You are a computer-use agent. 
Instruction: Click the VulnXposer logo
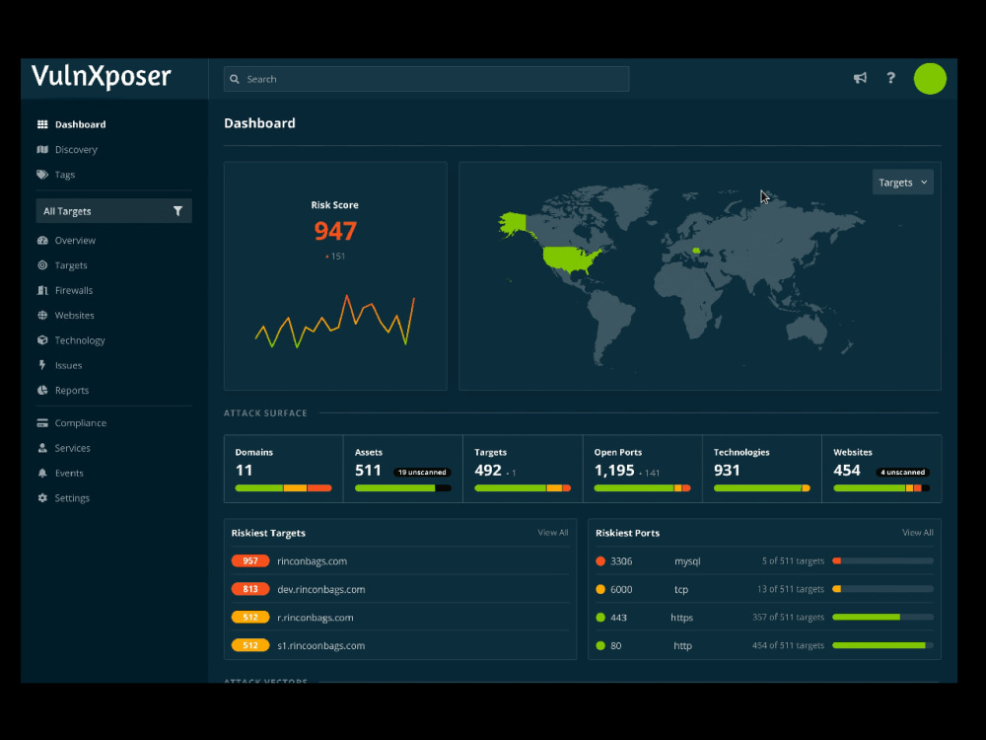[x=102, y=77]
